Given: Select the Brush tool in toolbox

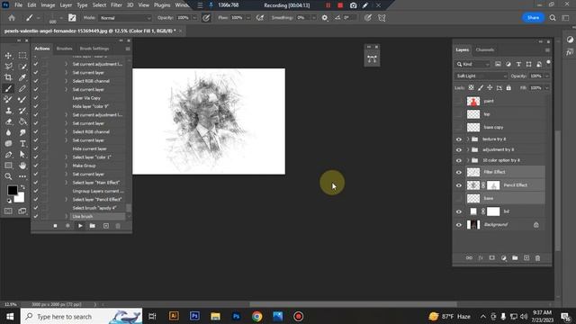Looking at the screenshot, I should click(x=8, y=88).
